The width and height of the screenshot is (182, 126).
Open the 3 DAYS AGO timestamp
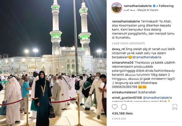pyautogui.click(x=119, y=119)
